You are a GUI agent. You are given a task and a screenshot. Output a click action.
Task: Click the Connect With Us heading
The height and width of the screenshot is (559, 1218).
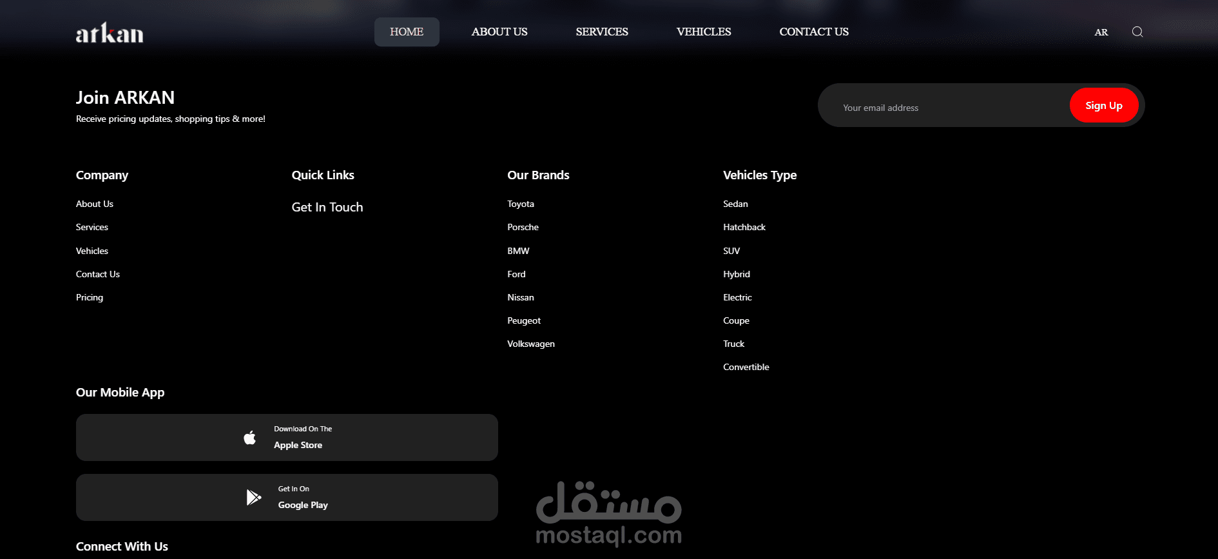tap(122, 546)
